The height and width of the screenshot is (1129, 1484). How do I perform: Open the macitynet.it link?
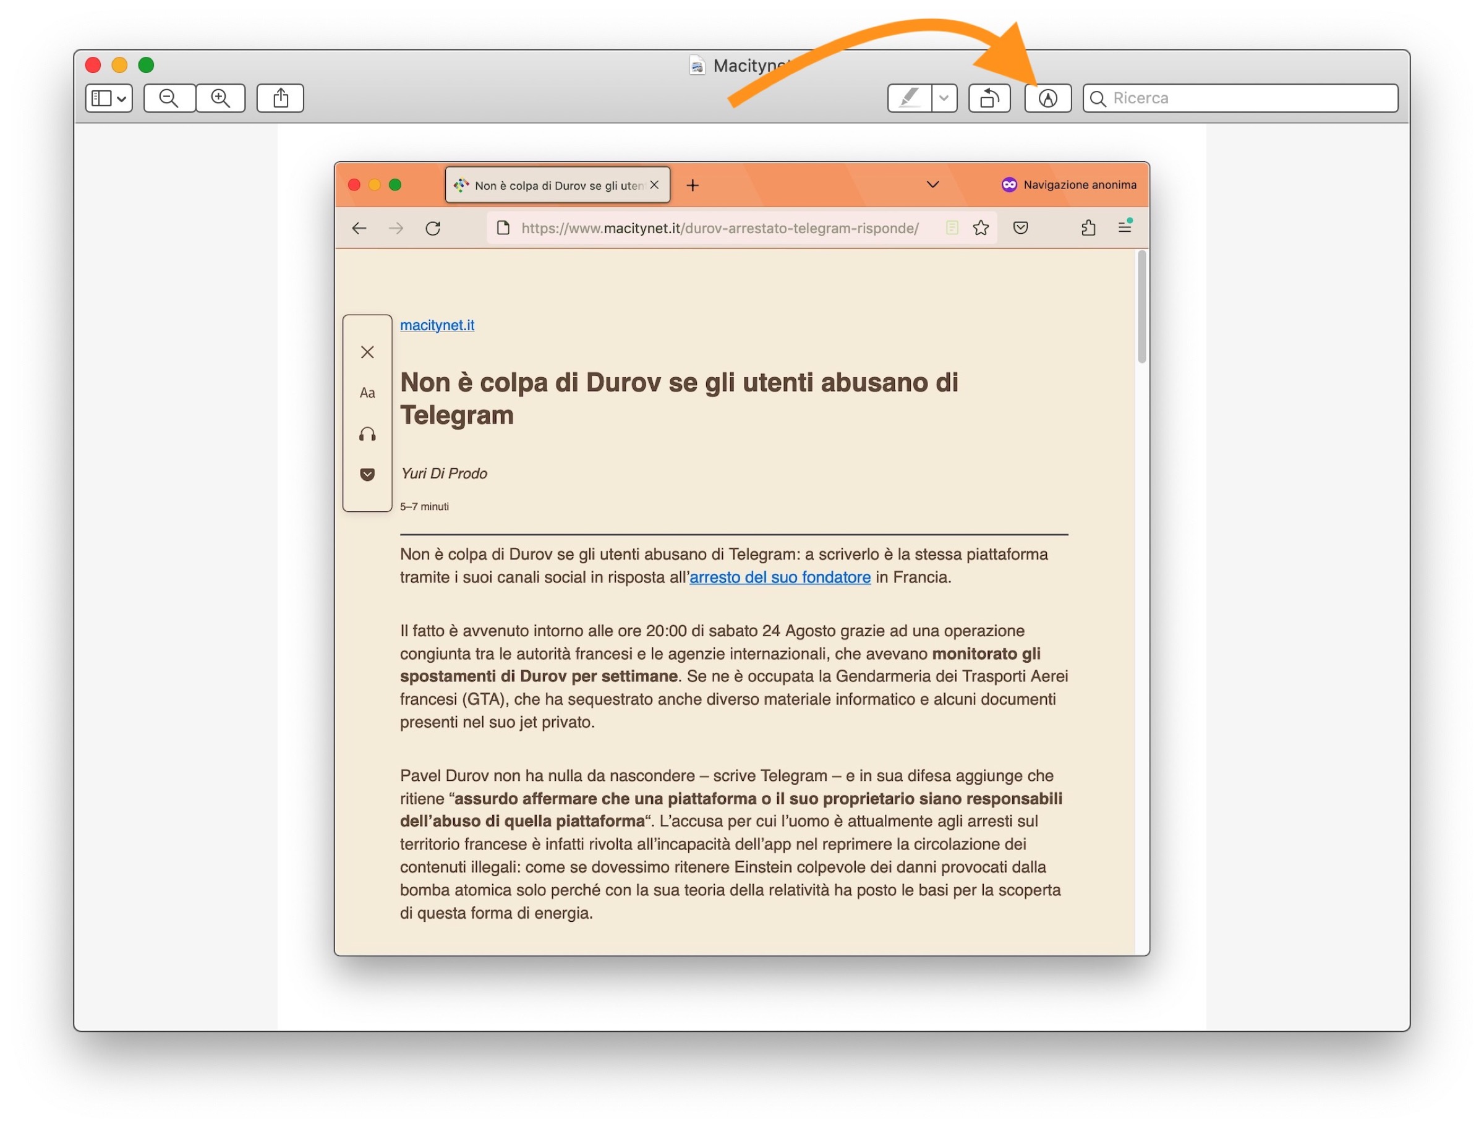(x=437, y=325)
